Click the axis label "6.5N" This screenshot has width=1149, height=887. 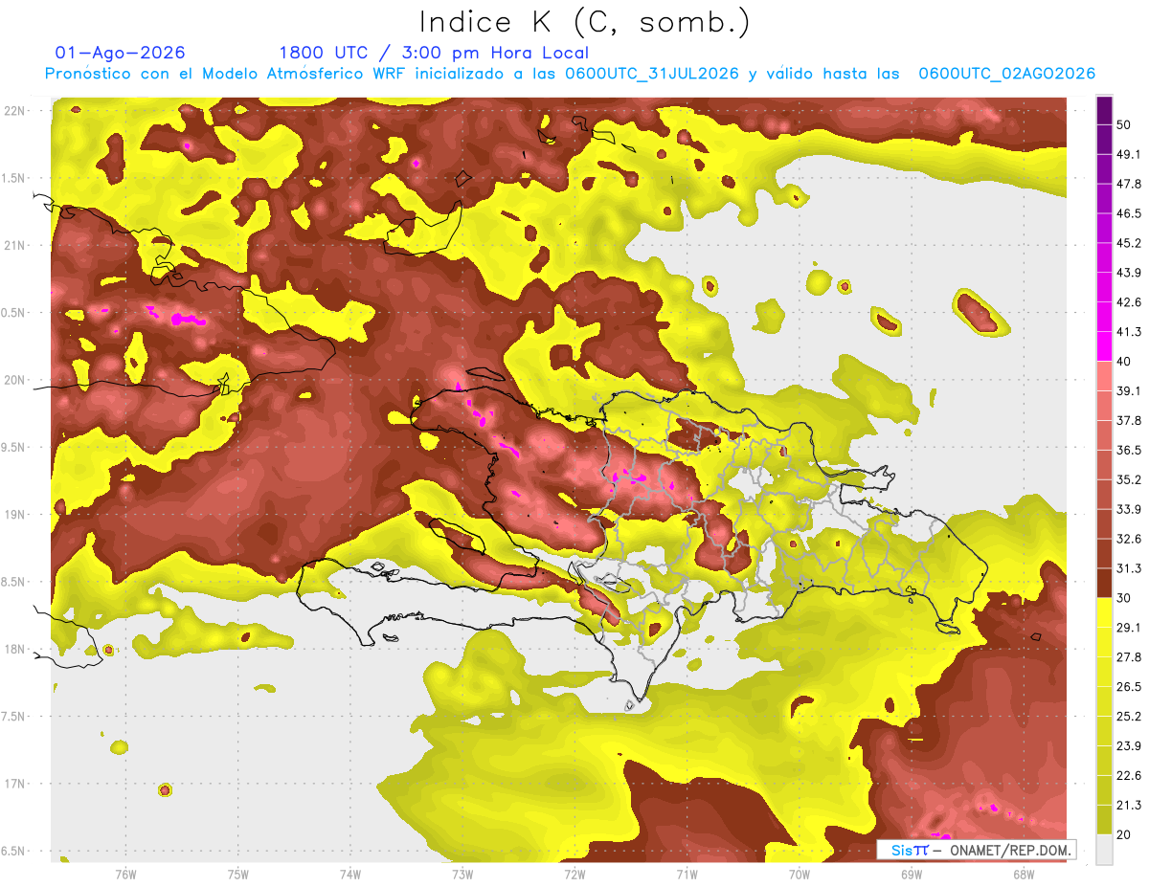point(14,852)
